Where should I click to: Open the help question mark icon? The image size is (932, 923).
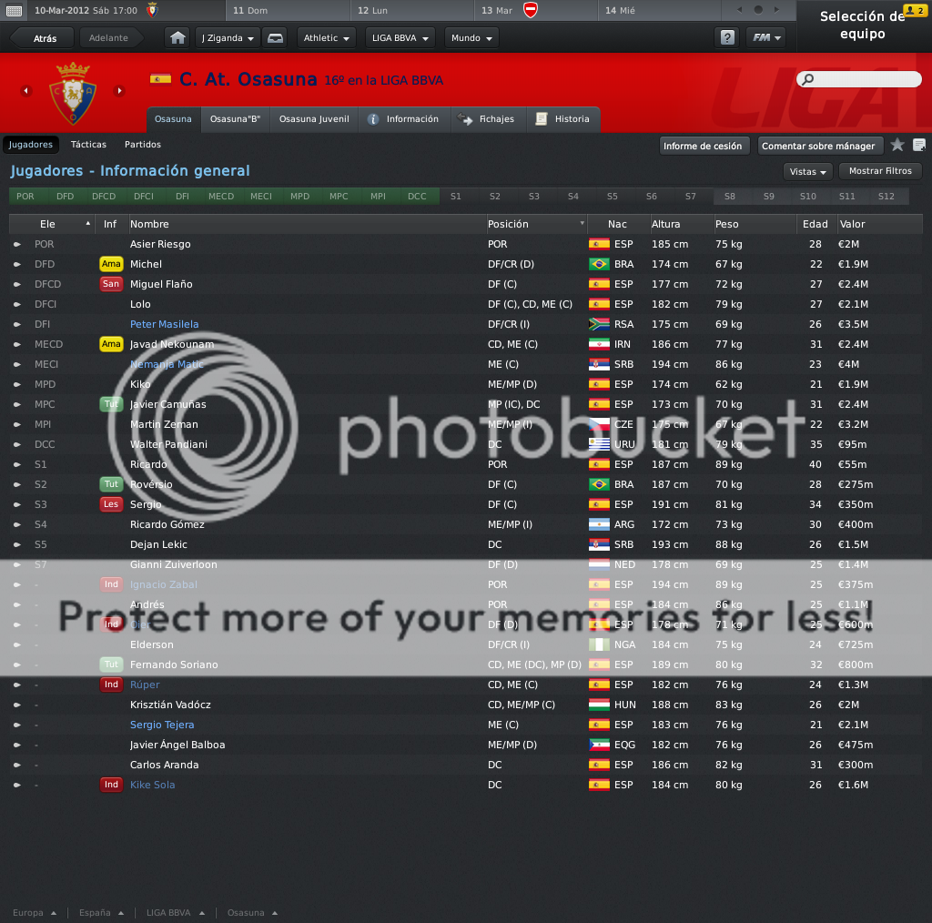point(727,38)
